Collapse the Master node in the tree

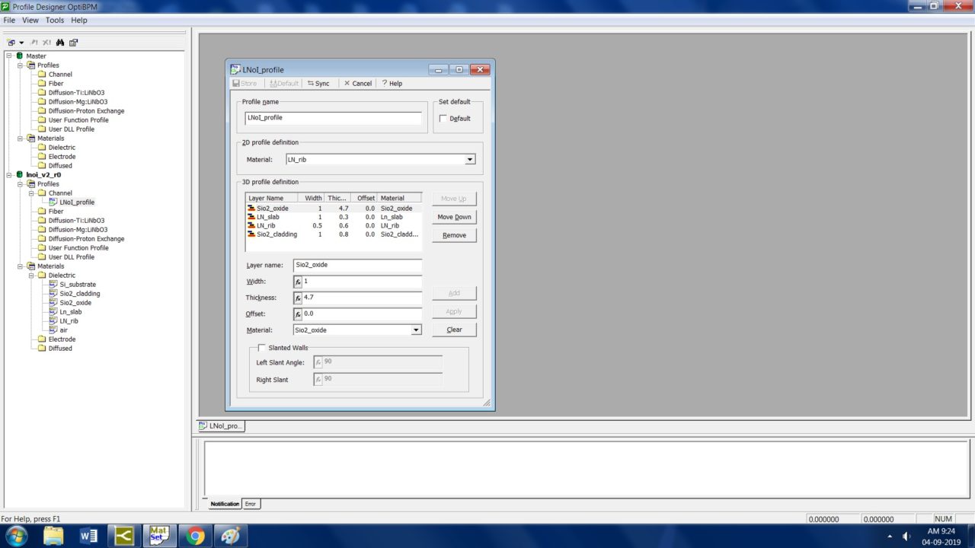tap(9, 56)
